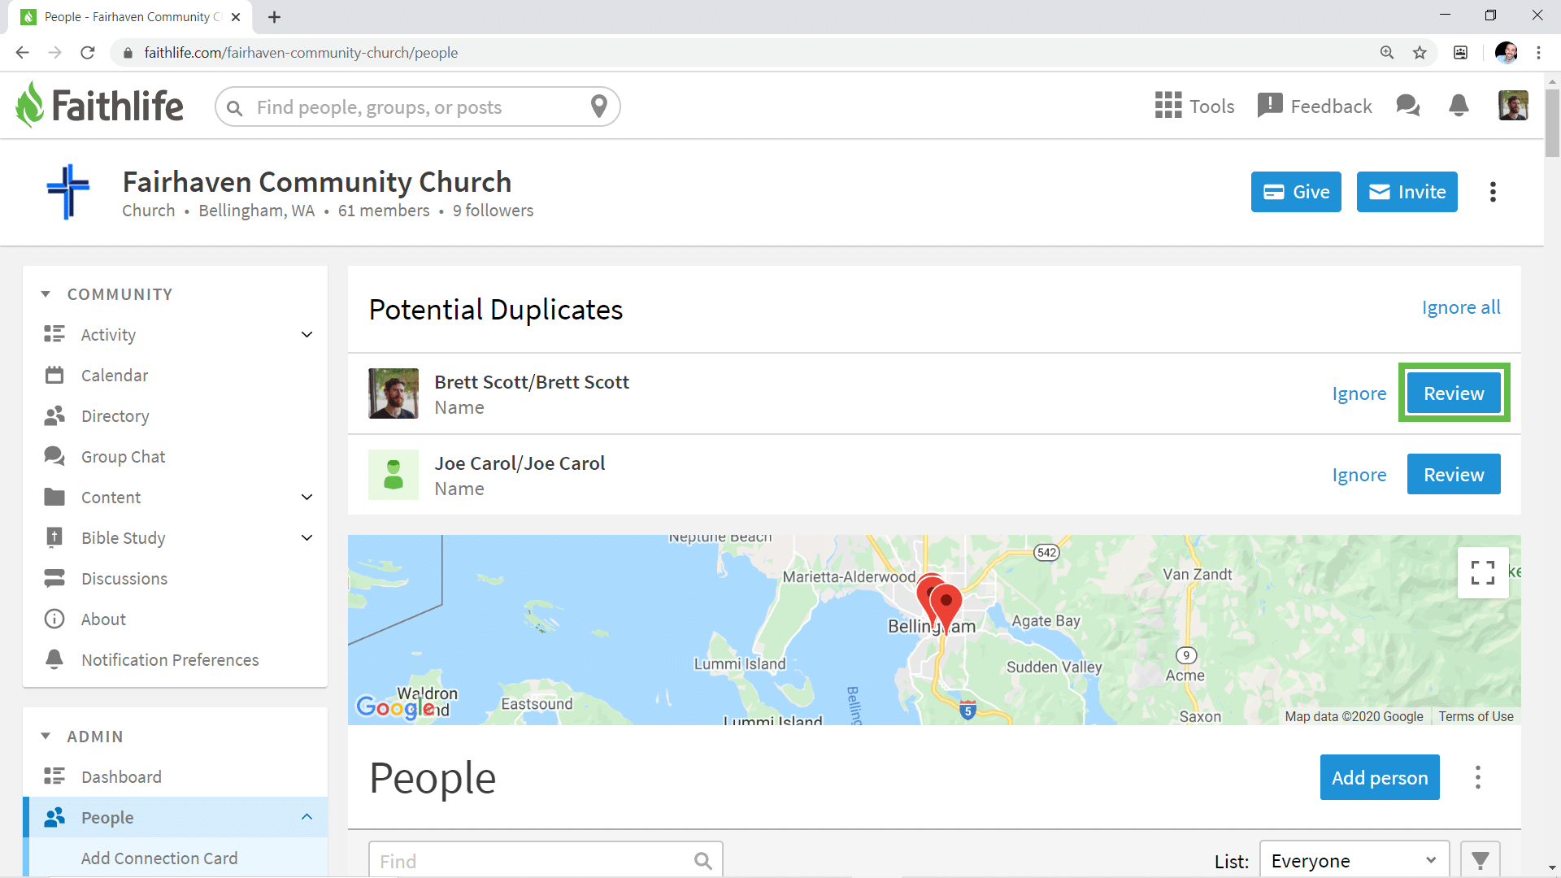This screenshot has width=1561, height=878.
Task: Open Directory in the sidebar
Action: (x=115, y=416)
